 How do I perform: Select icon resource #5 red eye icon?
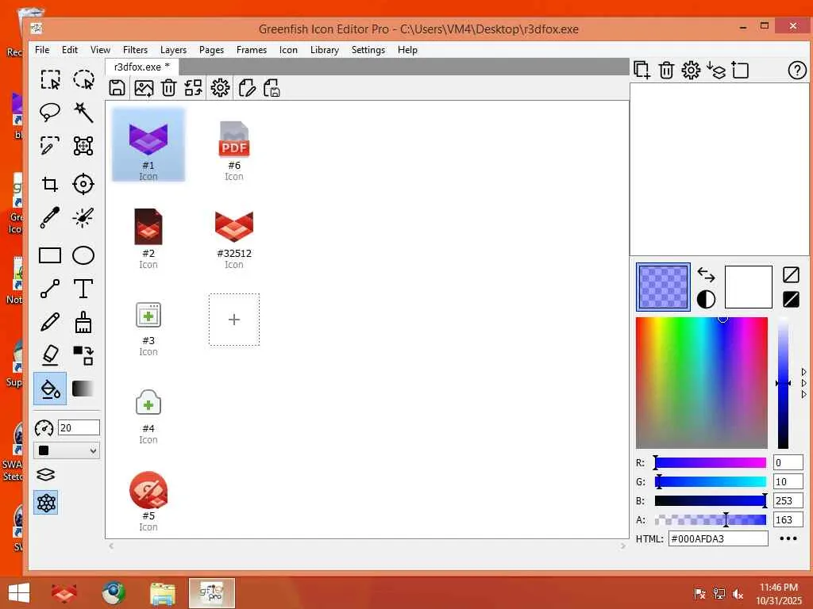pyautogui.click(x=148, y=501)
